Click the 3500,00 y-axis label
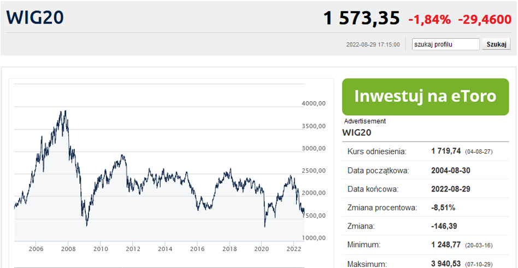This screenshot has height=268, width=518. (314, 126)
